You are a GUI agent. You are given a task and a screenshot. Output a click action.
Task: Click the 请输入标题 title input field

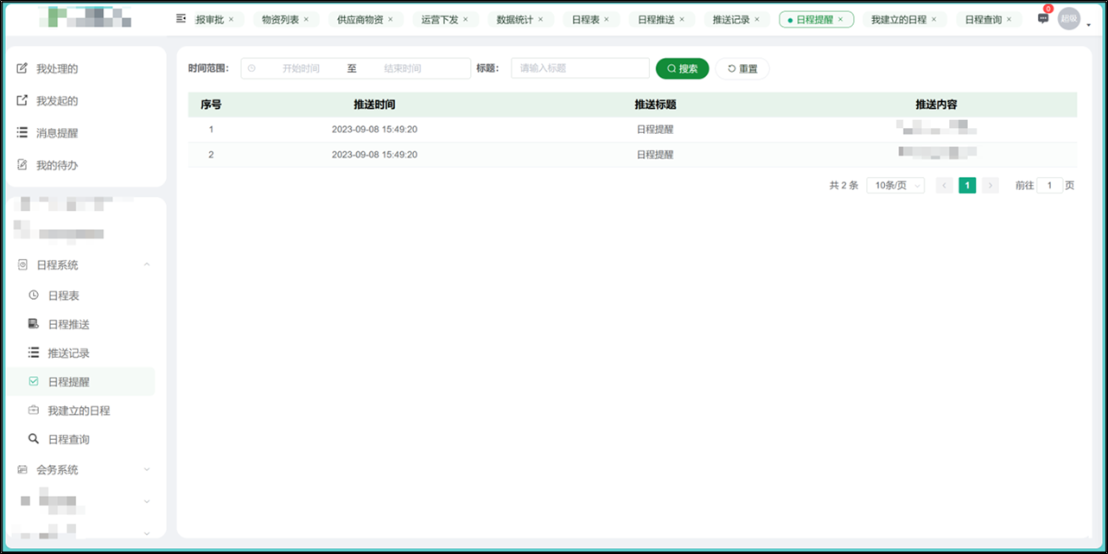pyautogui.click(x=580, y=68)
